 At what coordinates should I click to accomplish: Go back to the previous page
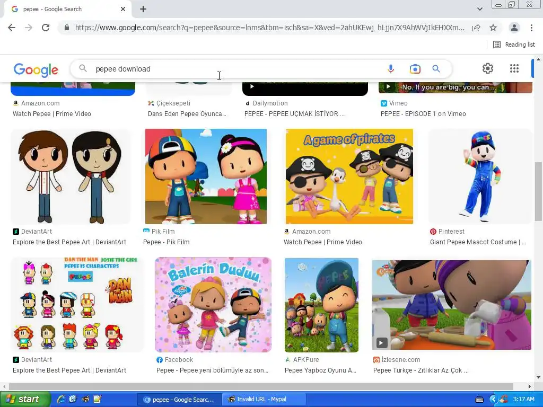click(12, 28)
